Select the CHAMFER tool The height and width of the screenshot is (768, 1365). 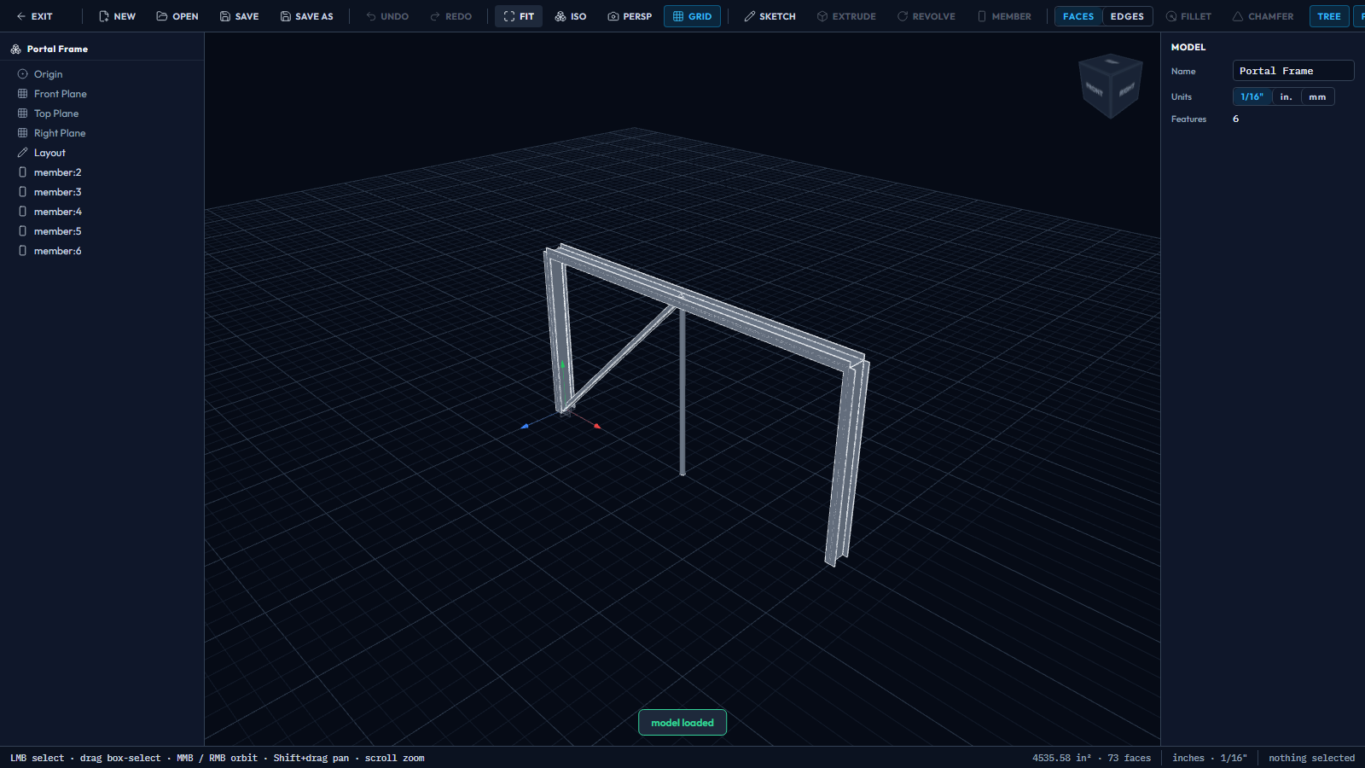coord(1263,16)
